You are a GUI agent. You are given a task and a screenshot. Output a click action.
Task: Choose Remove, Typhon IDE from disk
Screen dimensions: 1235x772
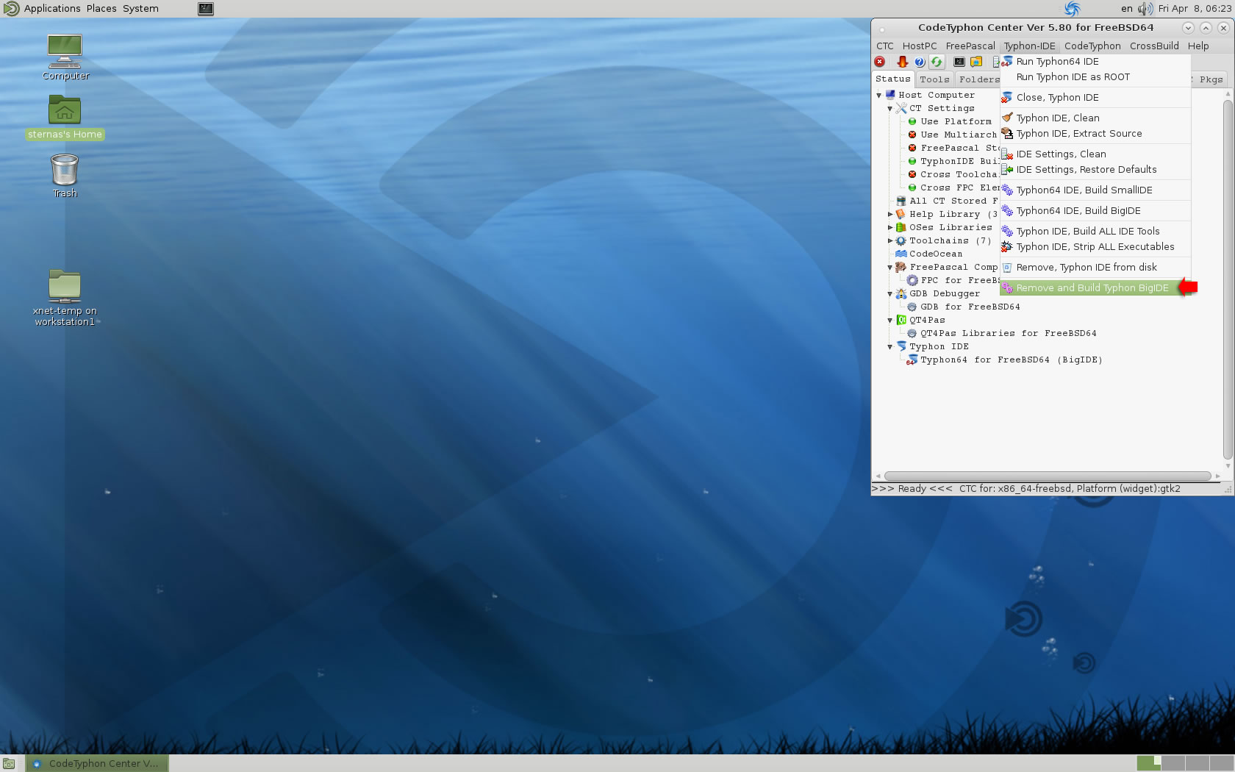pos(1095,267)
